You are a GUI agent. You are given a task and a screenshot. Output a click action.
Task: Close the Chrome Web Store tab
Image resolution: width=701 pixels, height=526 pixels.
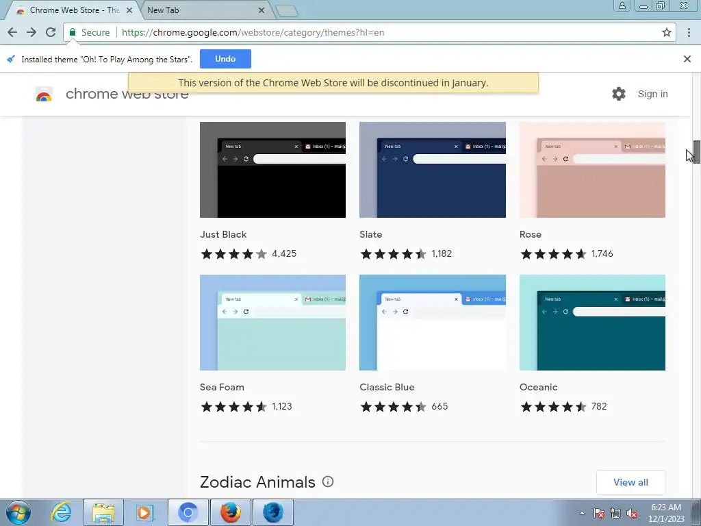pyautogui.click(x=129, y=10)
